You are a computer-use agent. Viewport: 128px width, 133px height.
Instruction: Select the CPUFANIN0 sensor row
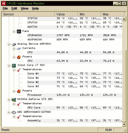[x=74, y=36]
